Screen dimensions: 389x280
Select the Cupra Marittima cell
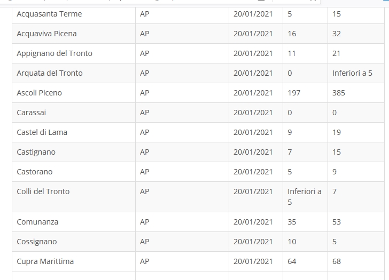click(x=74, y=261)
